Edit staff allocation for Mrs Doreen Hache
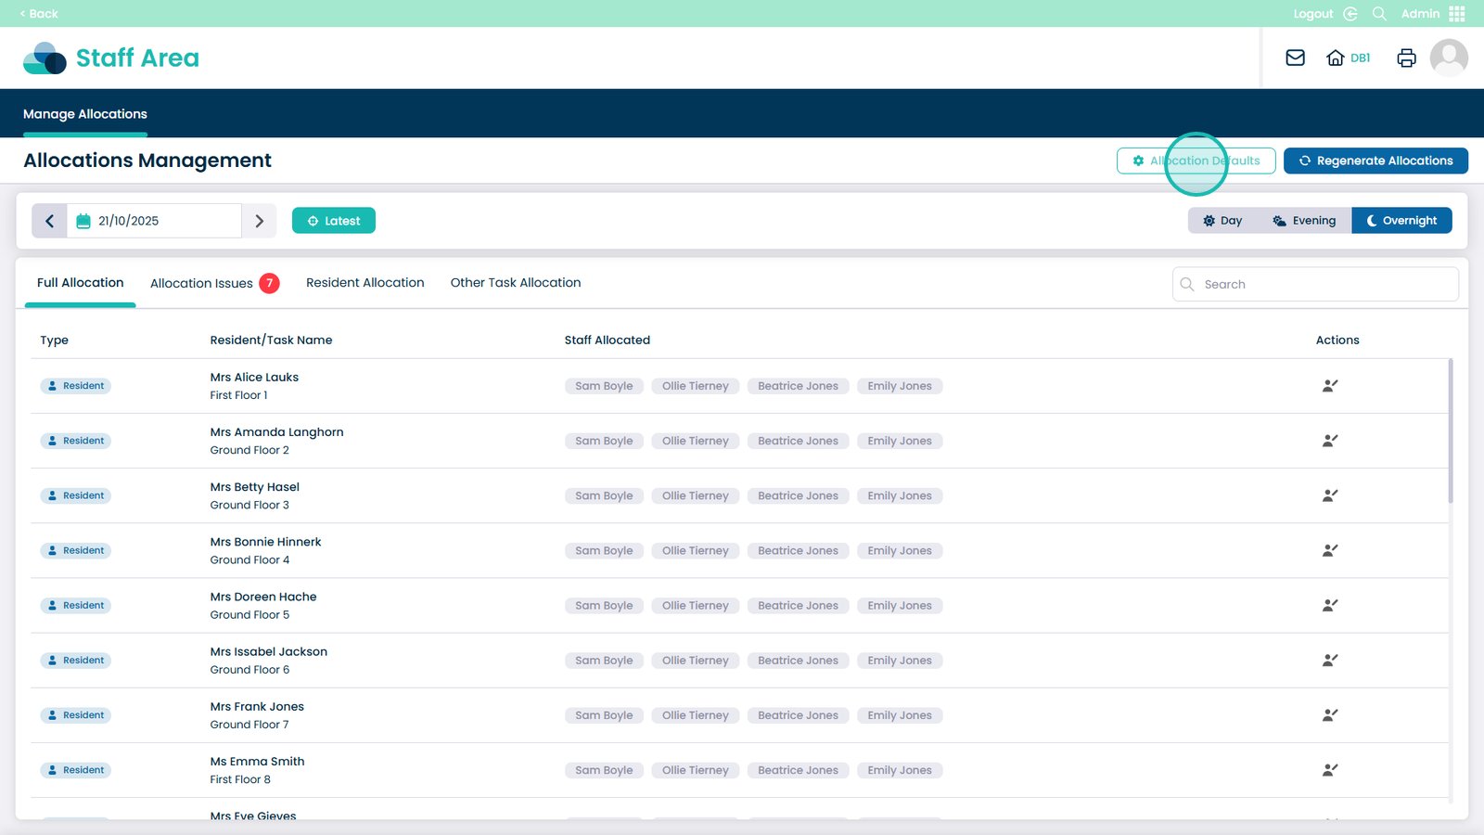Image resolution: width=1484 pixels, height=835 pixels. [x=1329, y=606]
